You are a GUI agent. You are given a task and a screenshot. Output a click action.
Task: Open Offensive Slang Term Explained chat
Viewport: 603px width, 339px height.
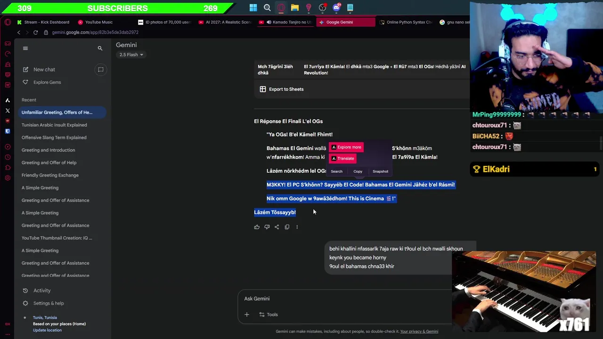(54, 137)
